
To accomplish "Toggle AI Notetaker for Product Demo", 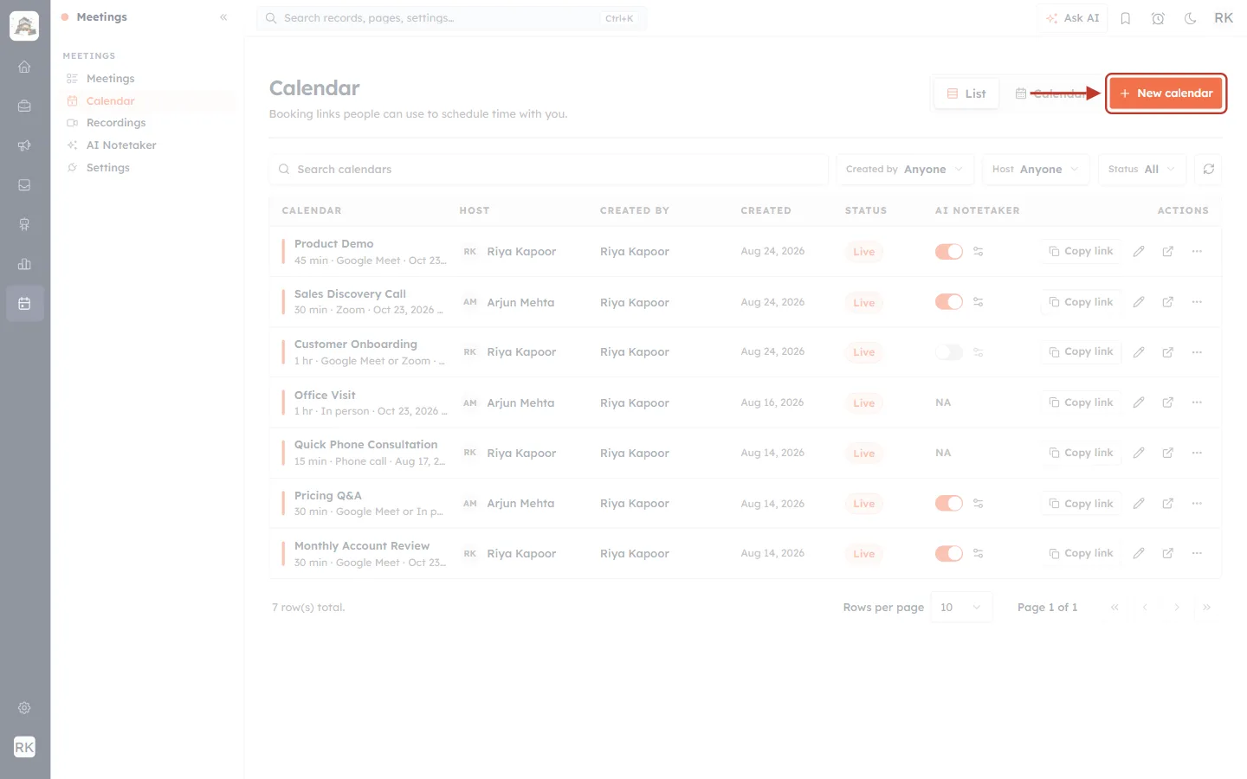I will pyautogui.click(x=949, y=251).
